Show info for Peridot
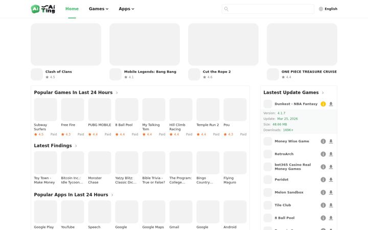The image size is (368, 230). (x=323, y=179)
